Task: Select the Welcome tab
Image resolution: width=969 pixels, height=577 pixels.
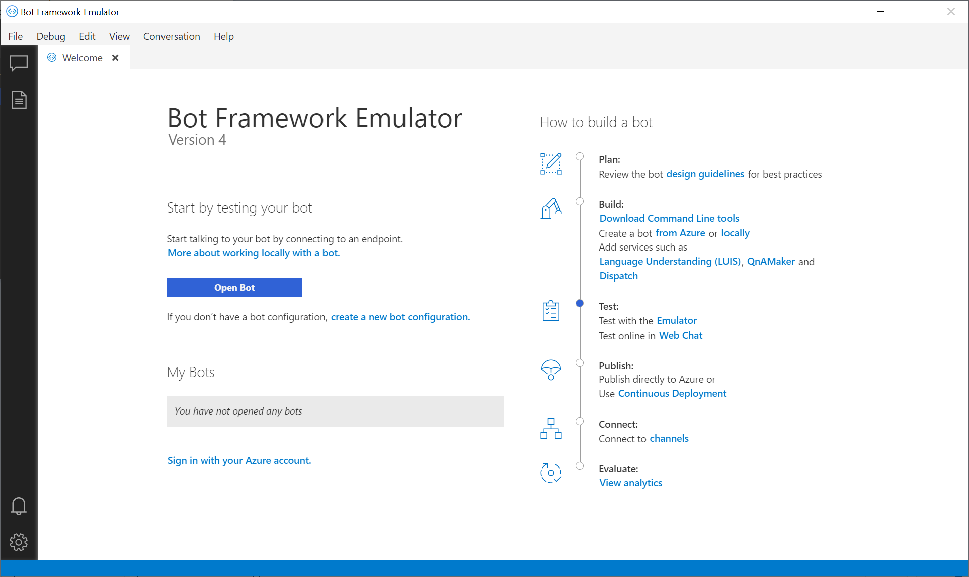Action: (x=81, y=58)
